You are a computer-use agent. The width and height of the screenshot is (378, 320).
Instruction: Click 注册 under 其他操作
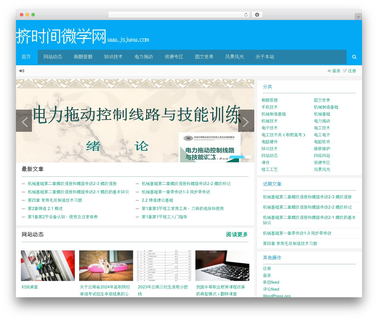(x=267, y=268)
